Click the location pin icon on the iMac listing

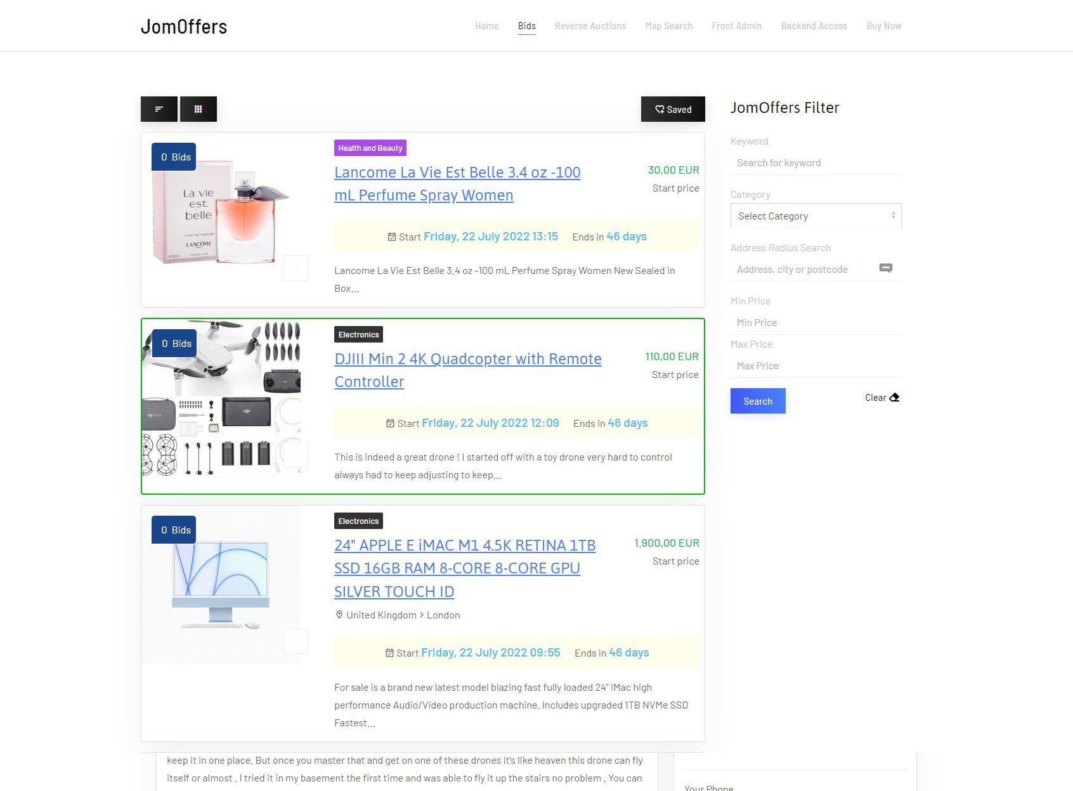(339, 615)
